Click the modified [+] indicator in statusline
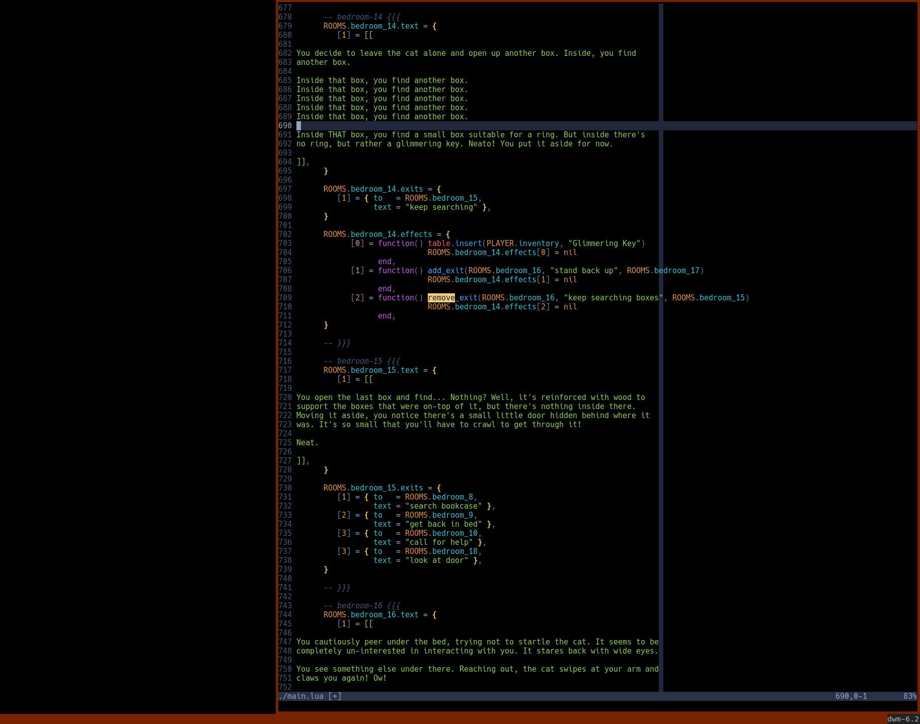The image size is (920, 724). pyautogui.click(x=335, y=696)
